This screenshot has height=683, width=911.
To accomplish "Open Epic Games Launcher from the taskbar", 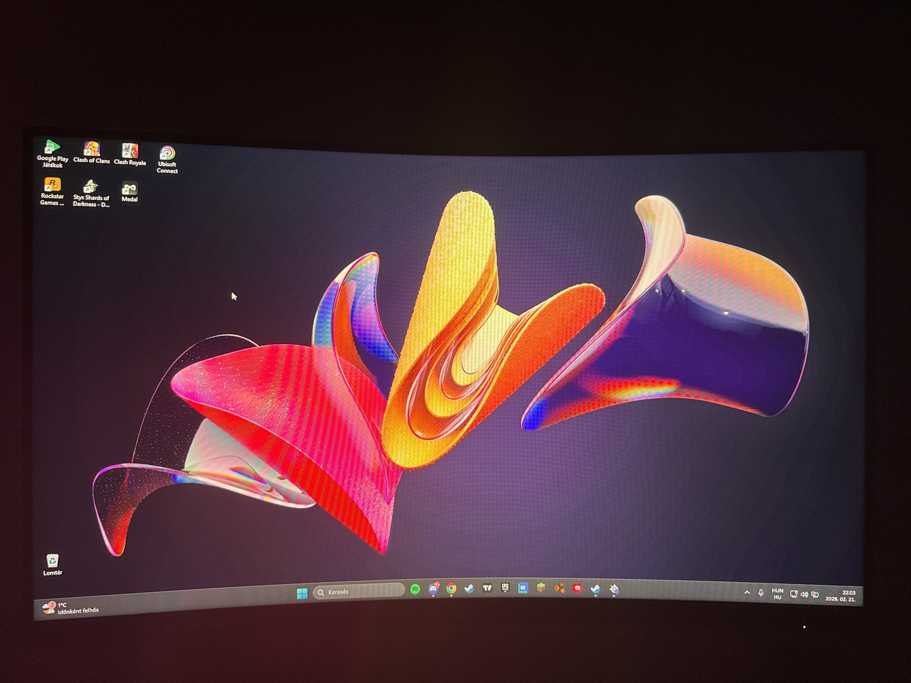I will (x=505, y=587).
